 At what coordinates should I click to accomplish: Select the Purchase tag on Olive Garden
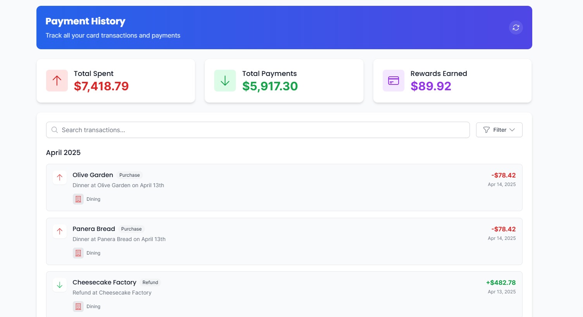[x=129, y=175]
